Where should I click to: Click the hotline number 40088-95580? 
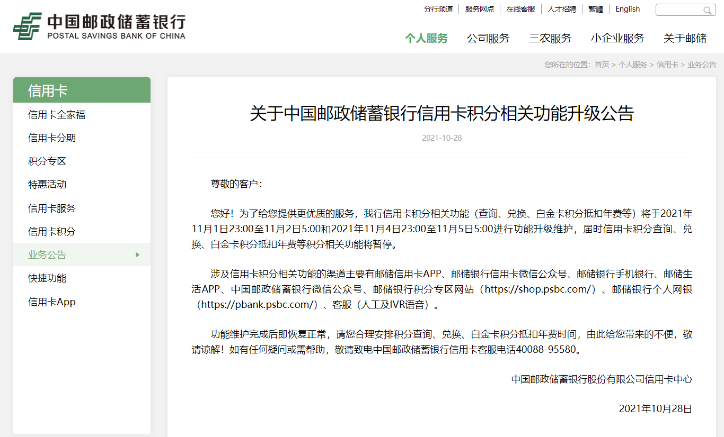click(x=545, y=350)
